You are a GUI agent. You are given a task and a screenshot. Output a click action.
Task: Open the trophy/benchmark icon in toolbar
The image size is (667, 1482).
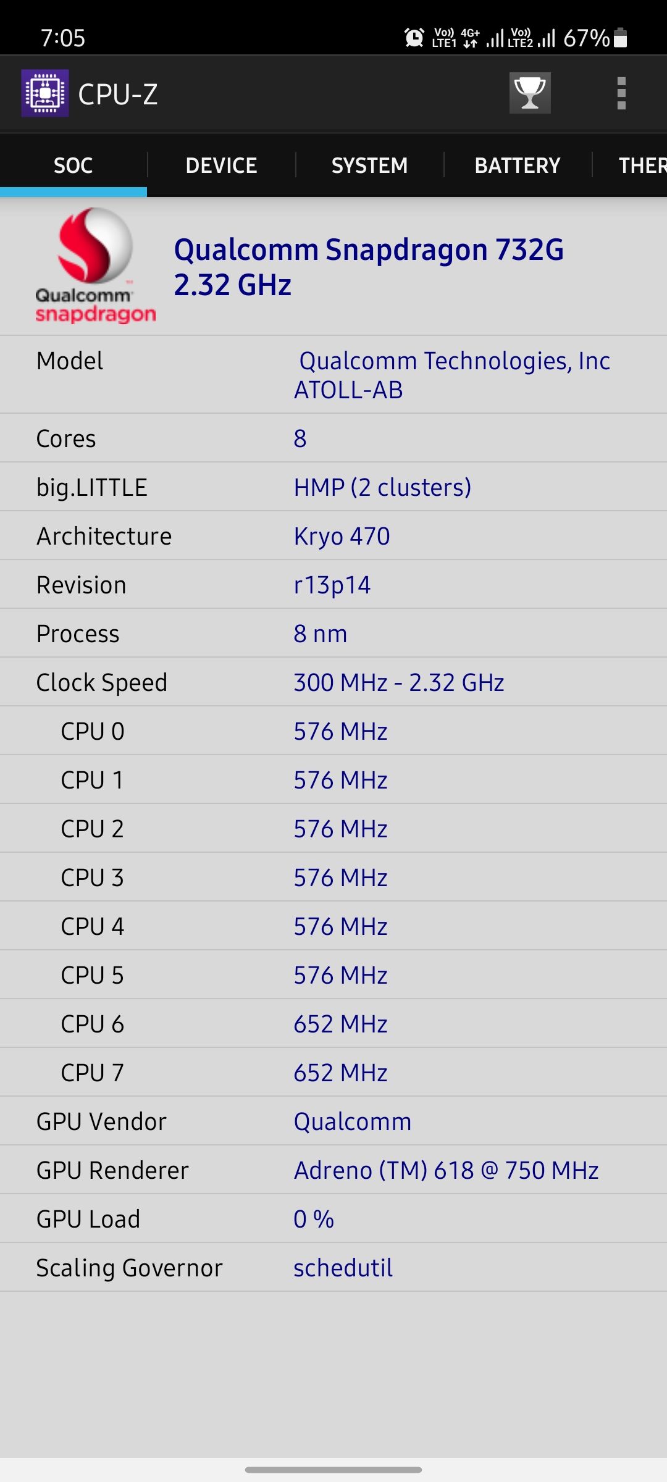point(530,94)
